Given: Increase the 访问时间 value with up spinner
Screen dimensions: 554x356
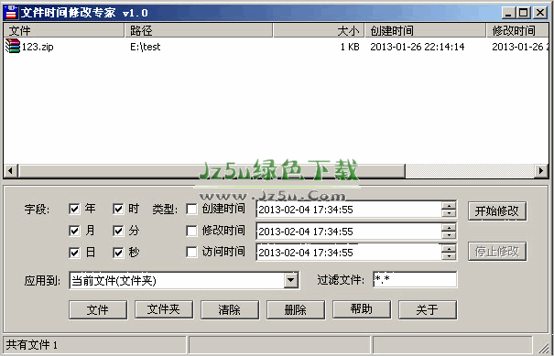Looking at the screenshot, I should pyautogui.click(x=449, y=249).
